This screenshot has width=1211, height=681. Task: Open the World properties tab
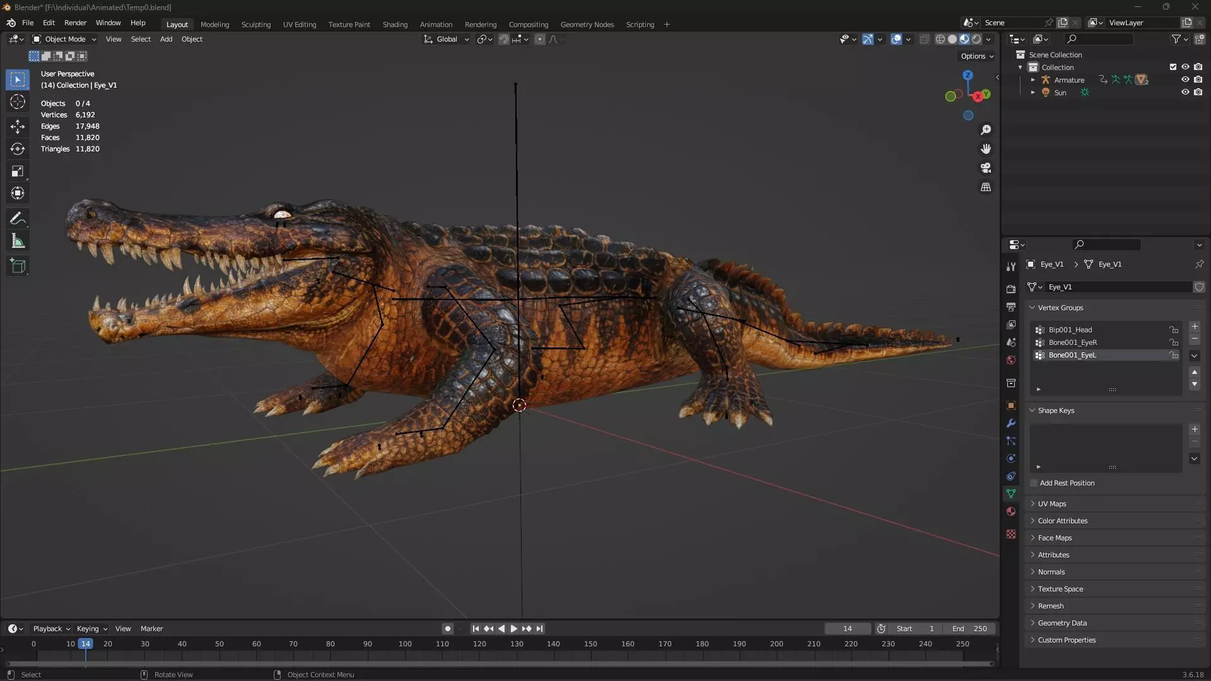1011,360
